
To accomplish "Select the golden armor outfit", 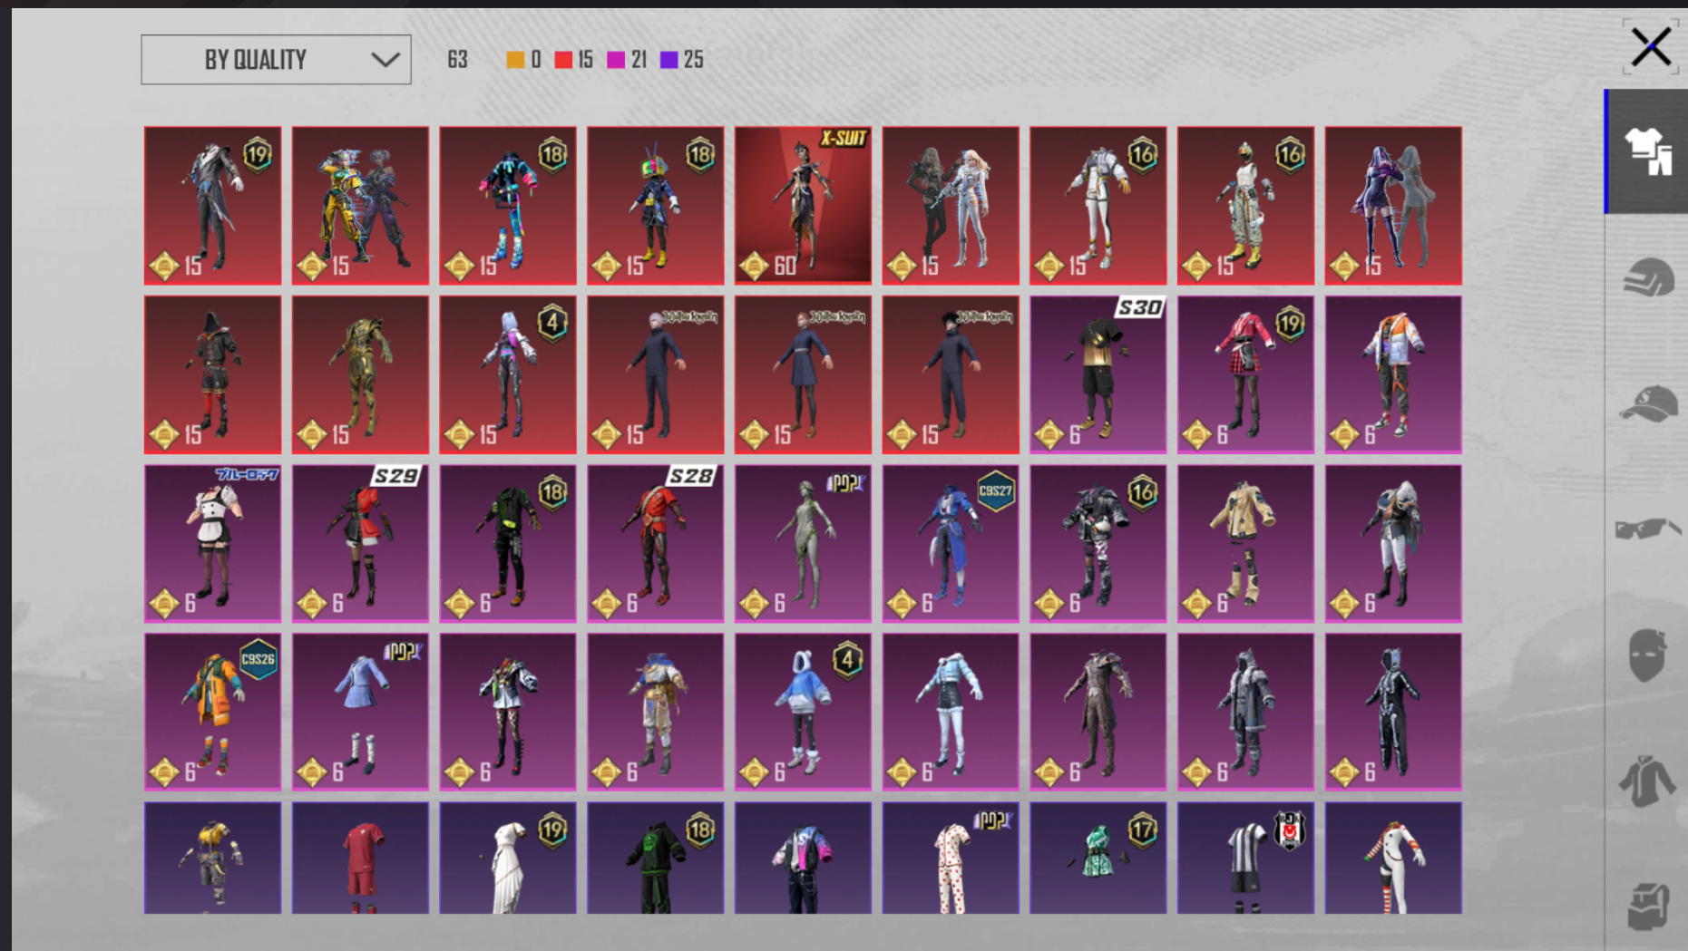I will click(360, 374).
